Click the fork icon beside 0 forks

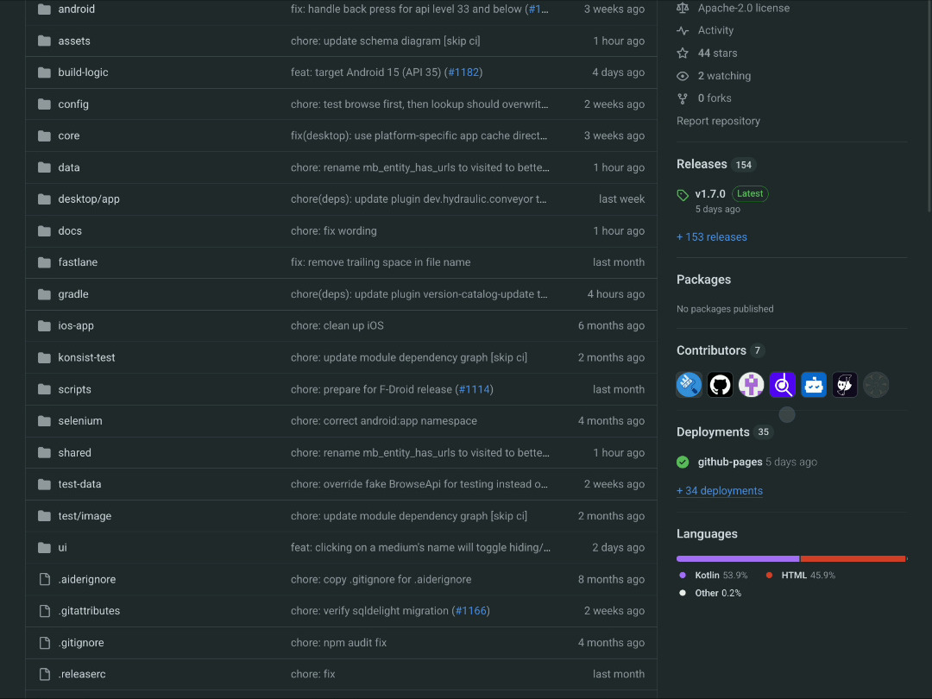683,98
